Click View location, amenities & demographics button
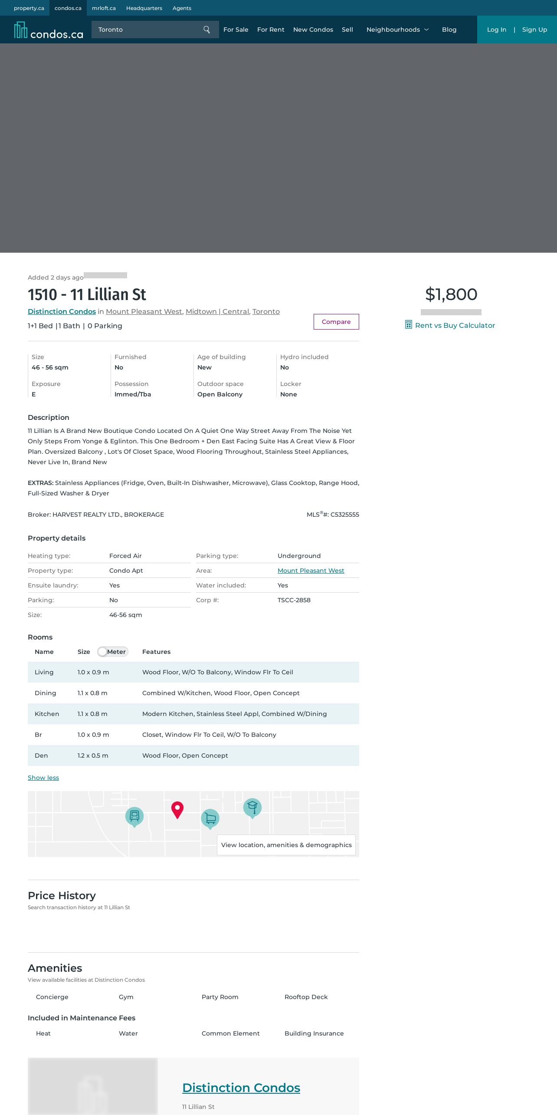557x1115 pixels. click(x=286, y=845)
